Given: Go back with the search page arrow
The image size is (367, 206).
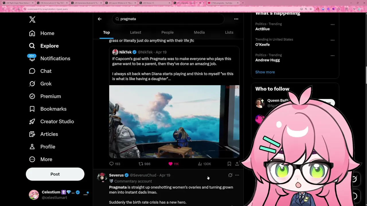Looking at the screenshot, I should 99,19.
